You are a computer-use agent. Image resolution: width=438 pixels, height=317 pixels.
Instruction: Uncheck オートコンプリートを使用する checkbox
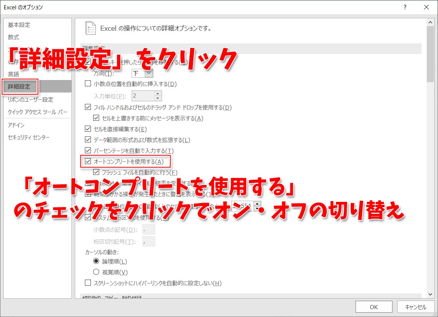click(x=88, y=161)
